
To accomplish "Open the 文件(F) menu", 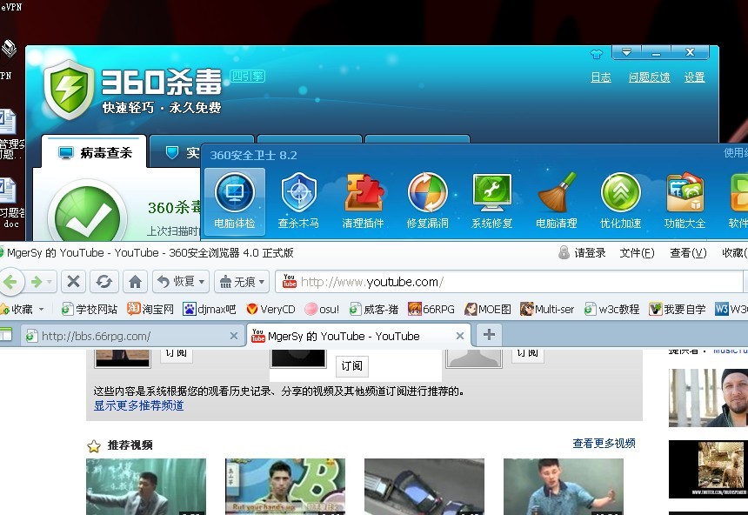I will (x=637, y=253).
